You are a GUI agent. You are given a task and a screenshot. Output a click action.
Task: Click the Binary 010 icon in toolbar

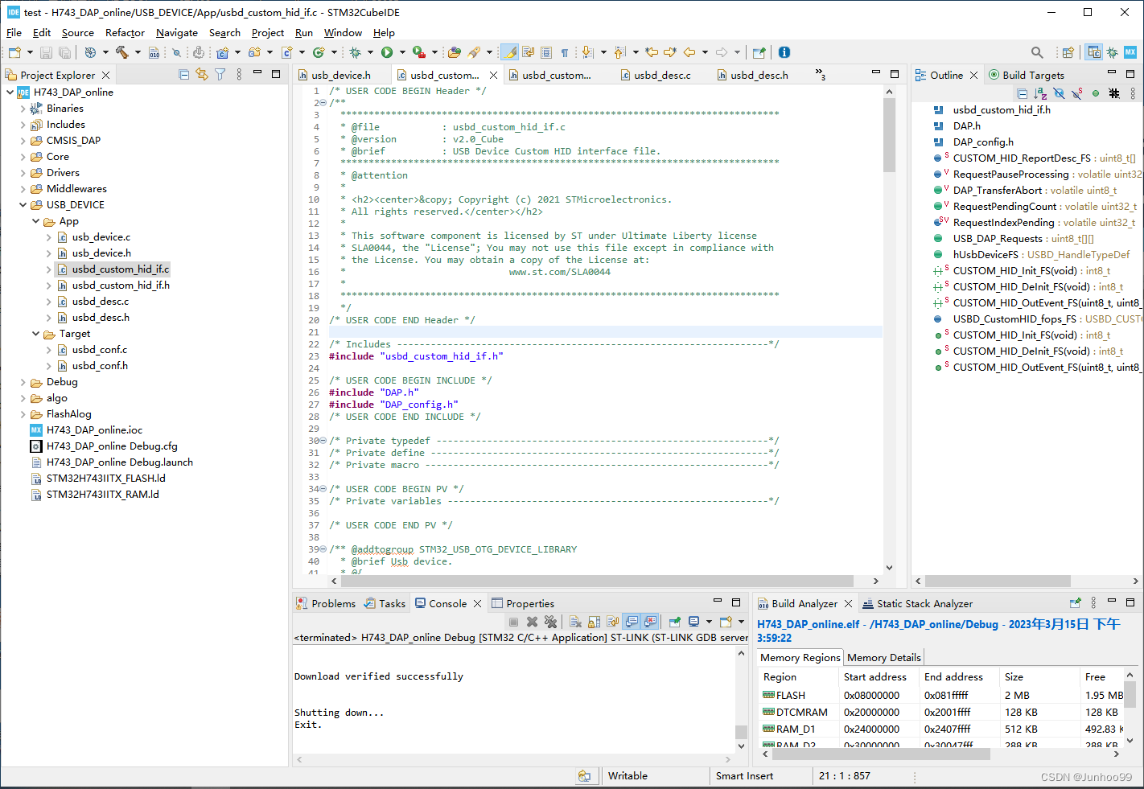[x=154, y=52]
